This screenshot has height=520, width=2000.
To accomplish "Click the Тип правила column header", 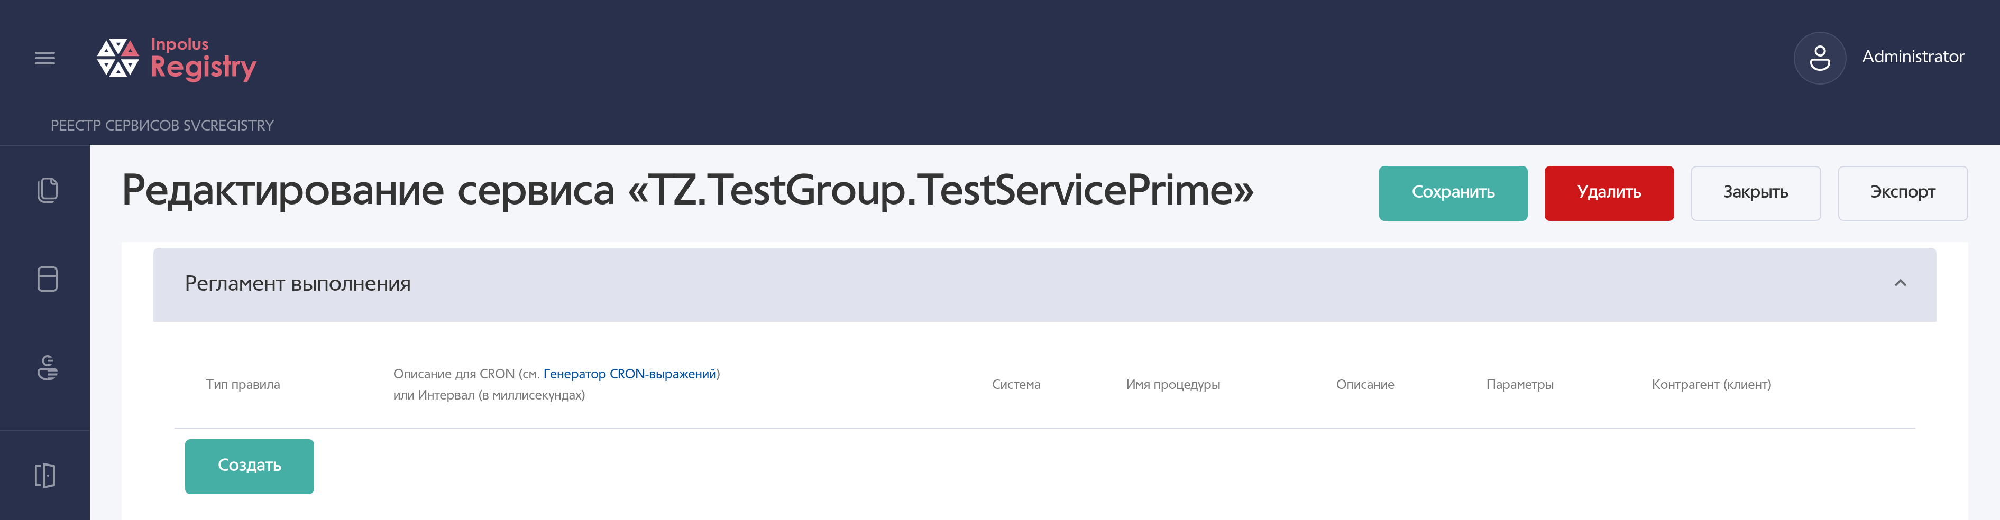I will pos(243,384).
